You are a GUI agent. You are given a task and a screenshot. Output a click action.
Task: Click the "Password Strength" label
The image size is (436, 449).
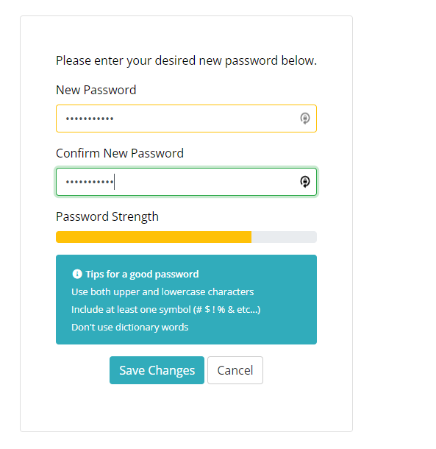107,216
